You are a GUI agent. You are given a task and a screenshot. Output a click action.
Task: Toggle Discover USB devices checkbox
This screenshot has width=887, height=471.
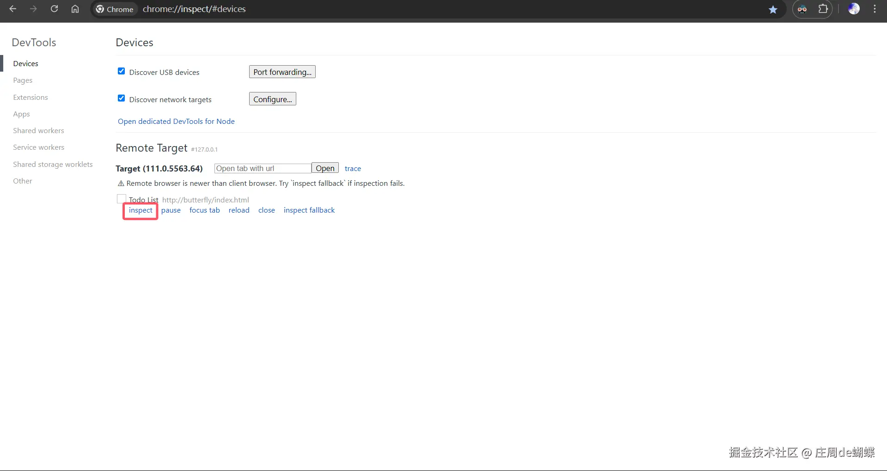[121, 71]
